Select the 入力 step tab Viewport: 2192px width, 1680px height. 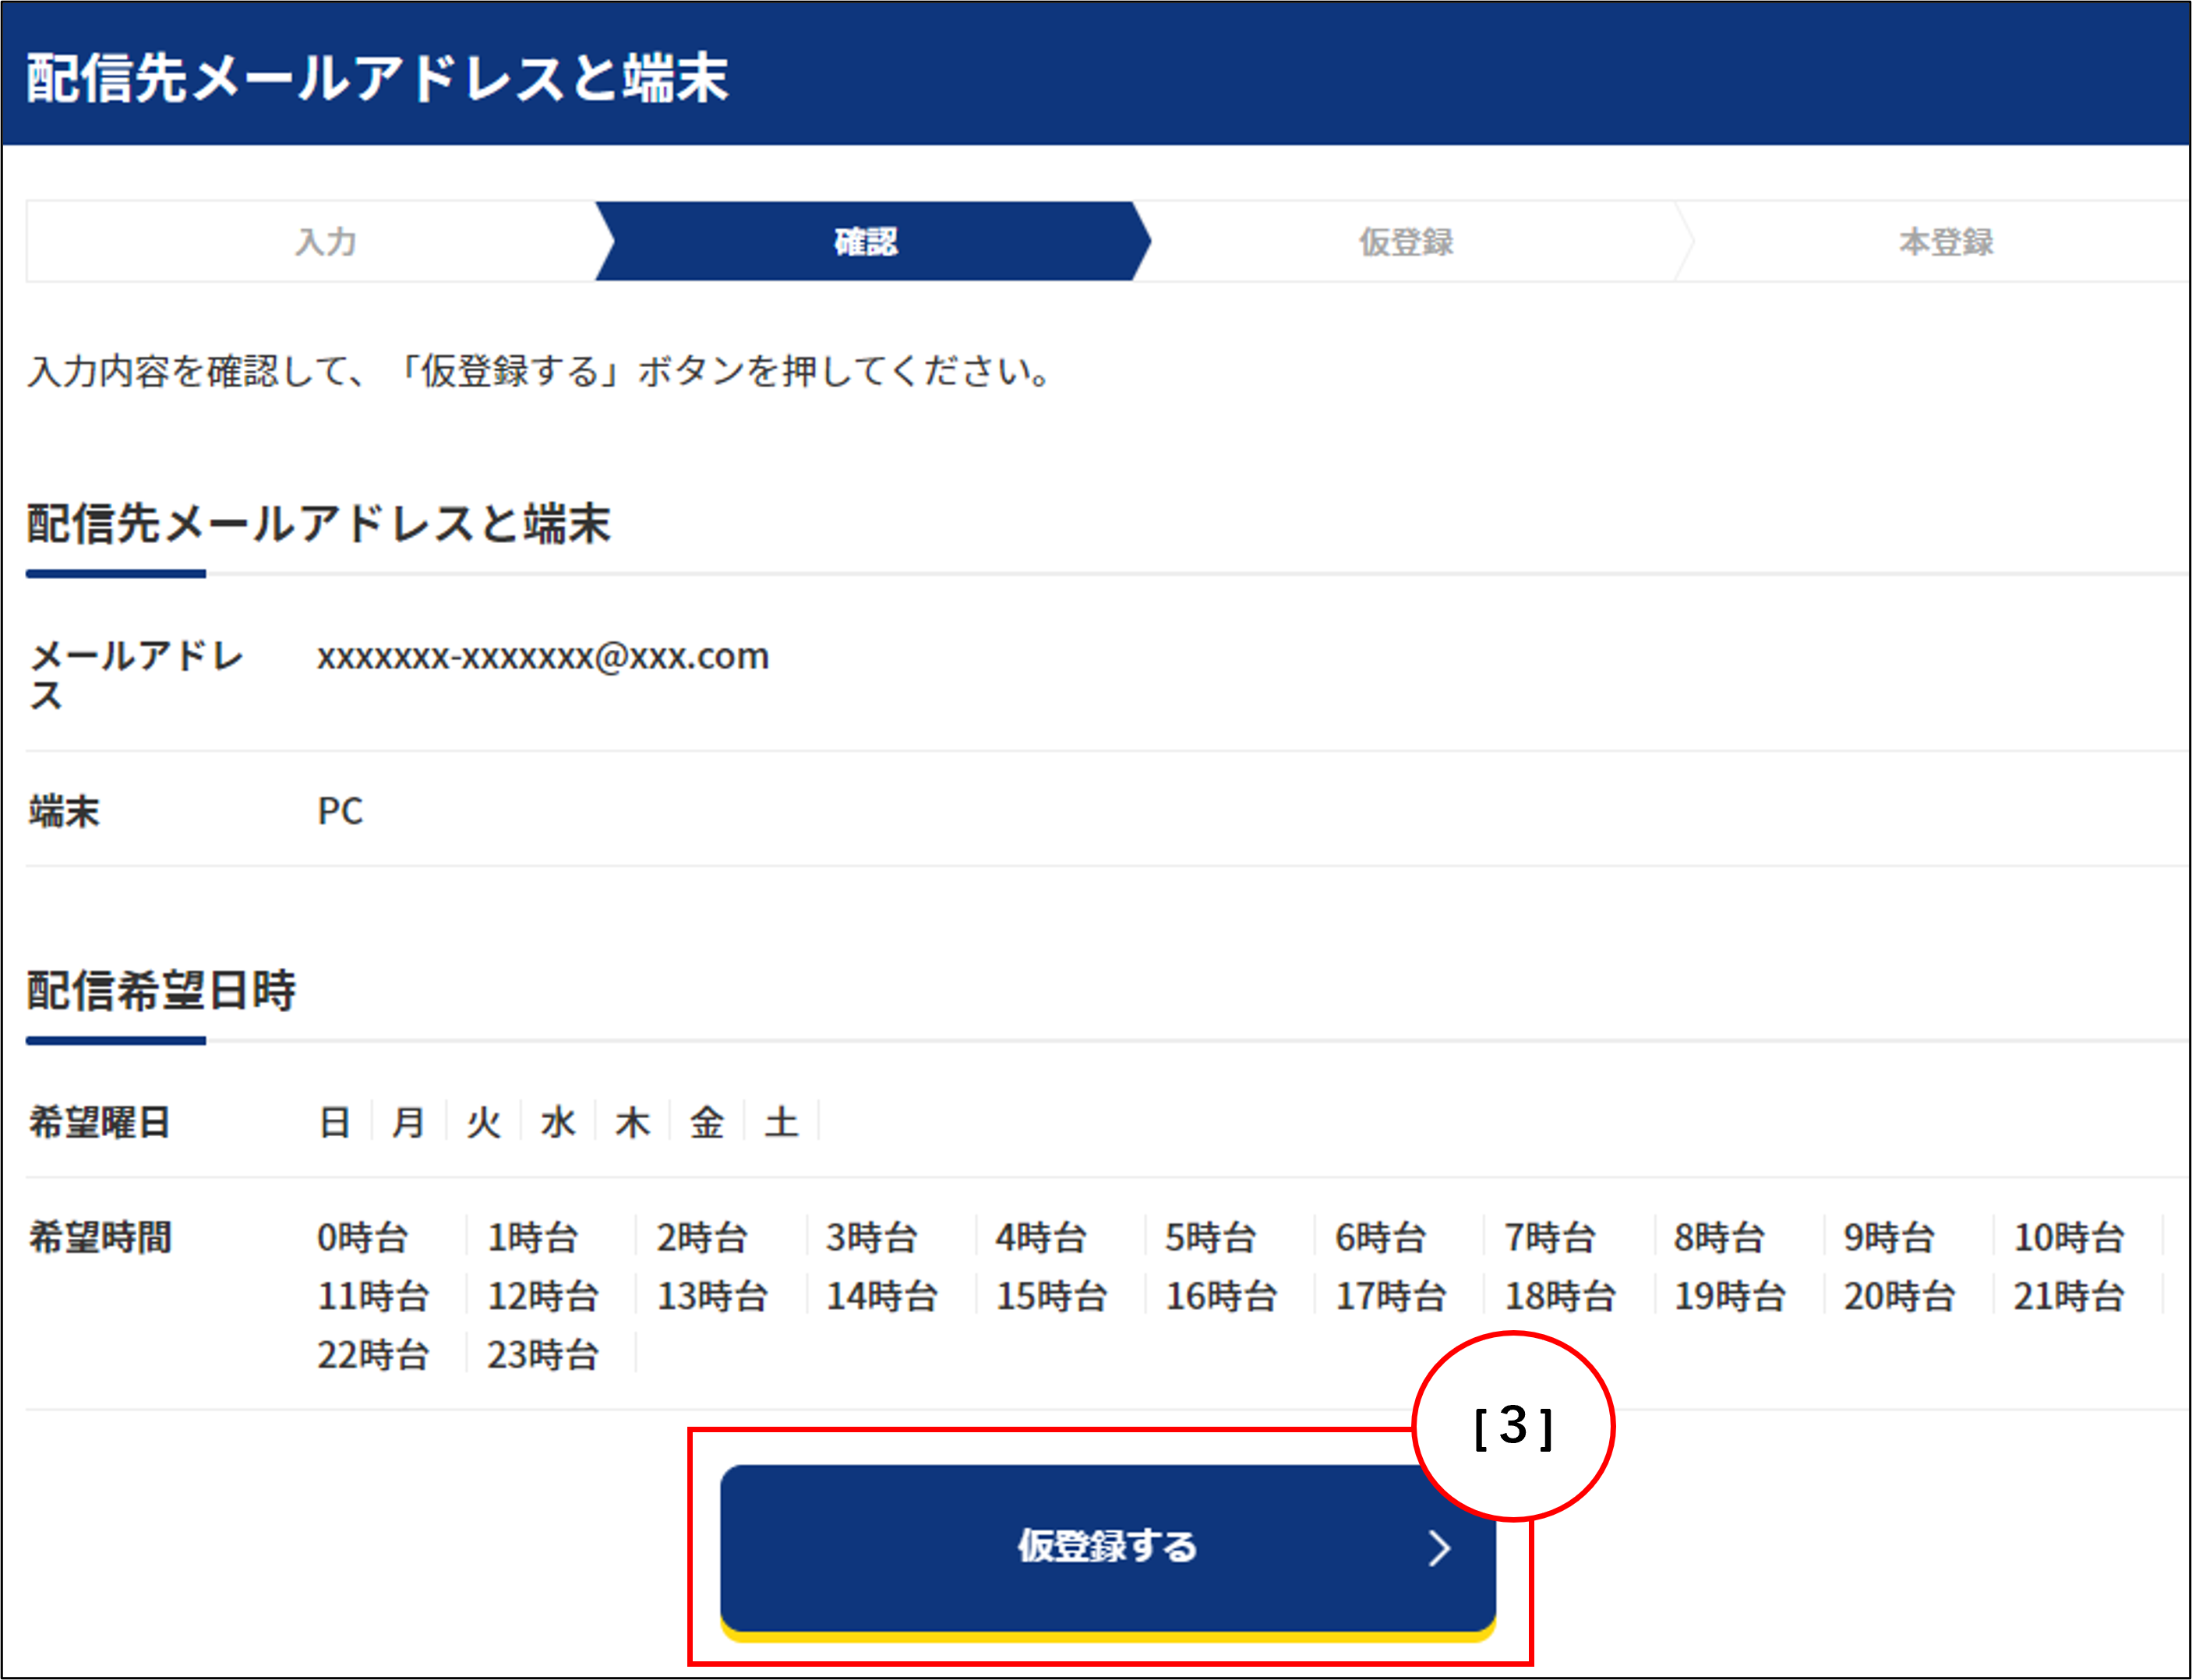pyautogui.click(x=326, y=242)
